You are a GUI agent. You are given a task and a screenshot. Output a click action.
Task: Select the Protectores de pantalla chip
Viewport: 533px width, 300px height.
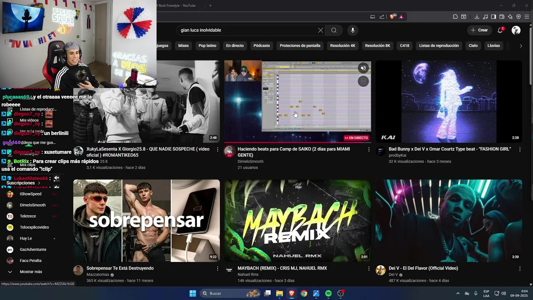(300, 46)
